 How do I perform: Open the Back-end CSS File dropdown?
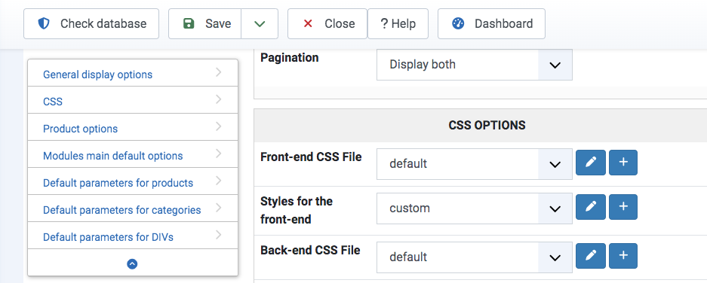pos(475,257)
